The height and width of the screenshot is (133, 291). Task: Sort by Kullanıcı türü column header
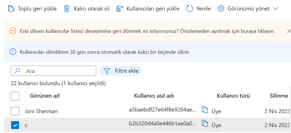233,96
